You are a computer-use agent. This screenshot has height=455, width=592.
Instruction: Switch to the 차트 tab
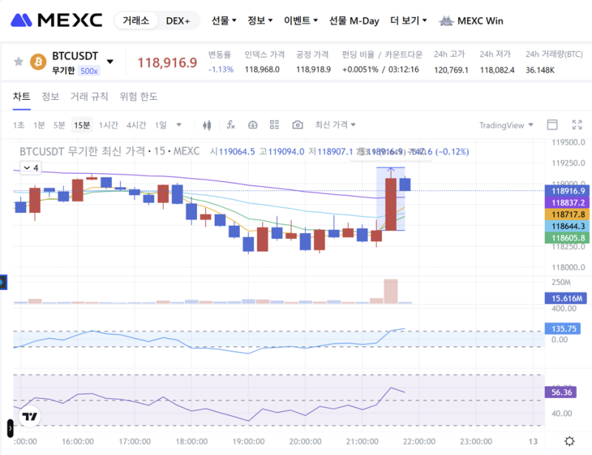point(21,97)
